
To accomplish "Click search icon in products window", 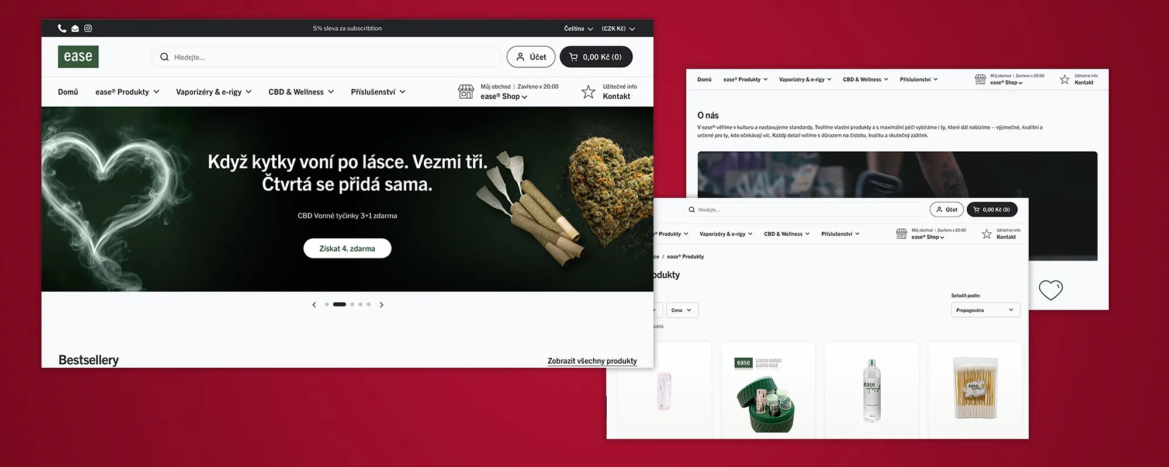I will 691,210.
